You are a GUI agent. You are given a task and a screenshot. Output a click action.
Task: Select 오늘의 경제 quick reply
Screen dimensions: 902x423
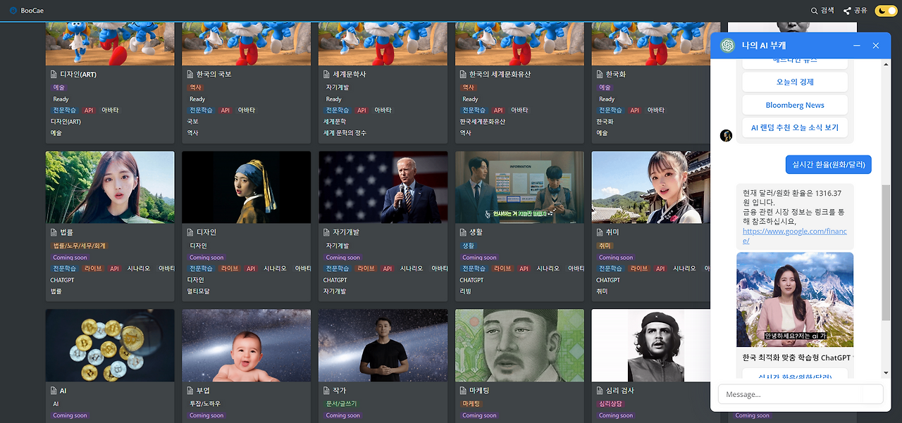(795, 82)
